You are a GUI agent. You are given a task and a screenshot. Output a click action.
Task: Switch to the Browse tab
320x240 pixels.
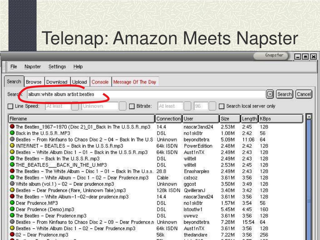[x=34, y=82]
